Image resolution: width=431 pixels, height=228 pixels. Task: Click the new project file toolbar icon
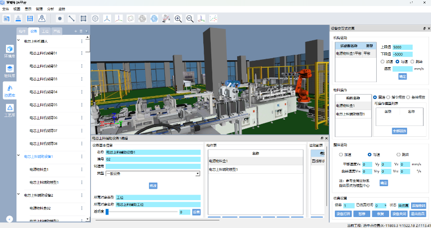[x=6, y=19]
